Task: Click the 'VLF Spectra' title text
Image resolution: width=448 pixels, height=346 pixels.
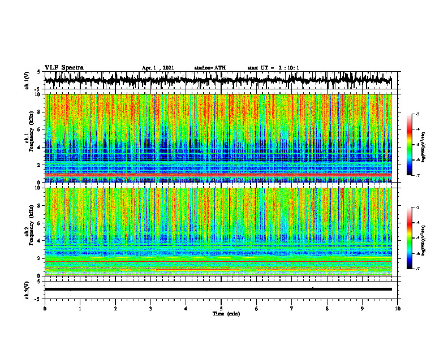Action: pos(64,68)
